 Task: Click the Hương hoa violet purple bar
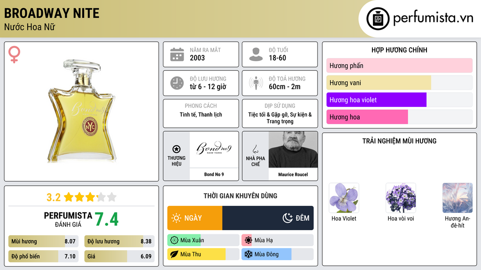point(376,100)
